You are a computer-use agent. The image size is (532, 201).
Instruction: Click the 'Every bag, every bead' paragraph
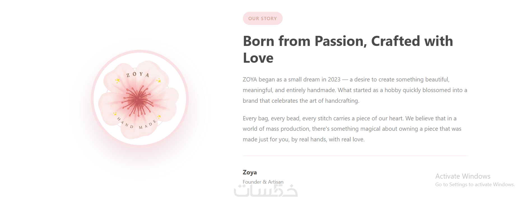click(352, 129)
